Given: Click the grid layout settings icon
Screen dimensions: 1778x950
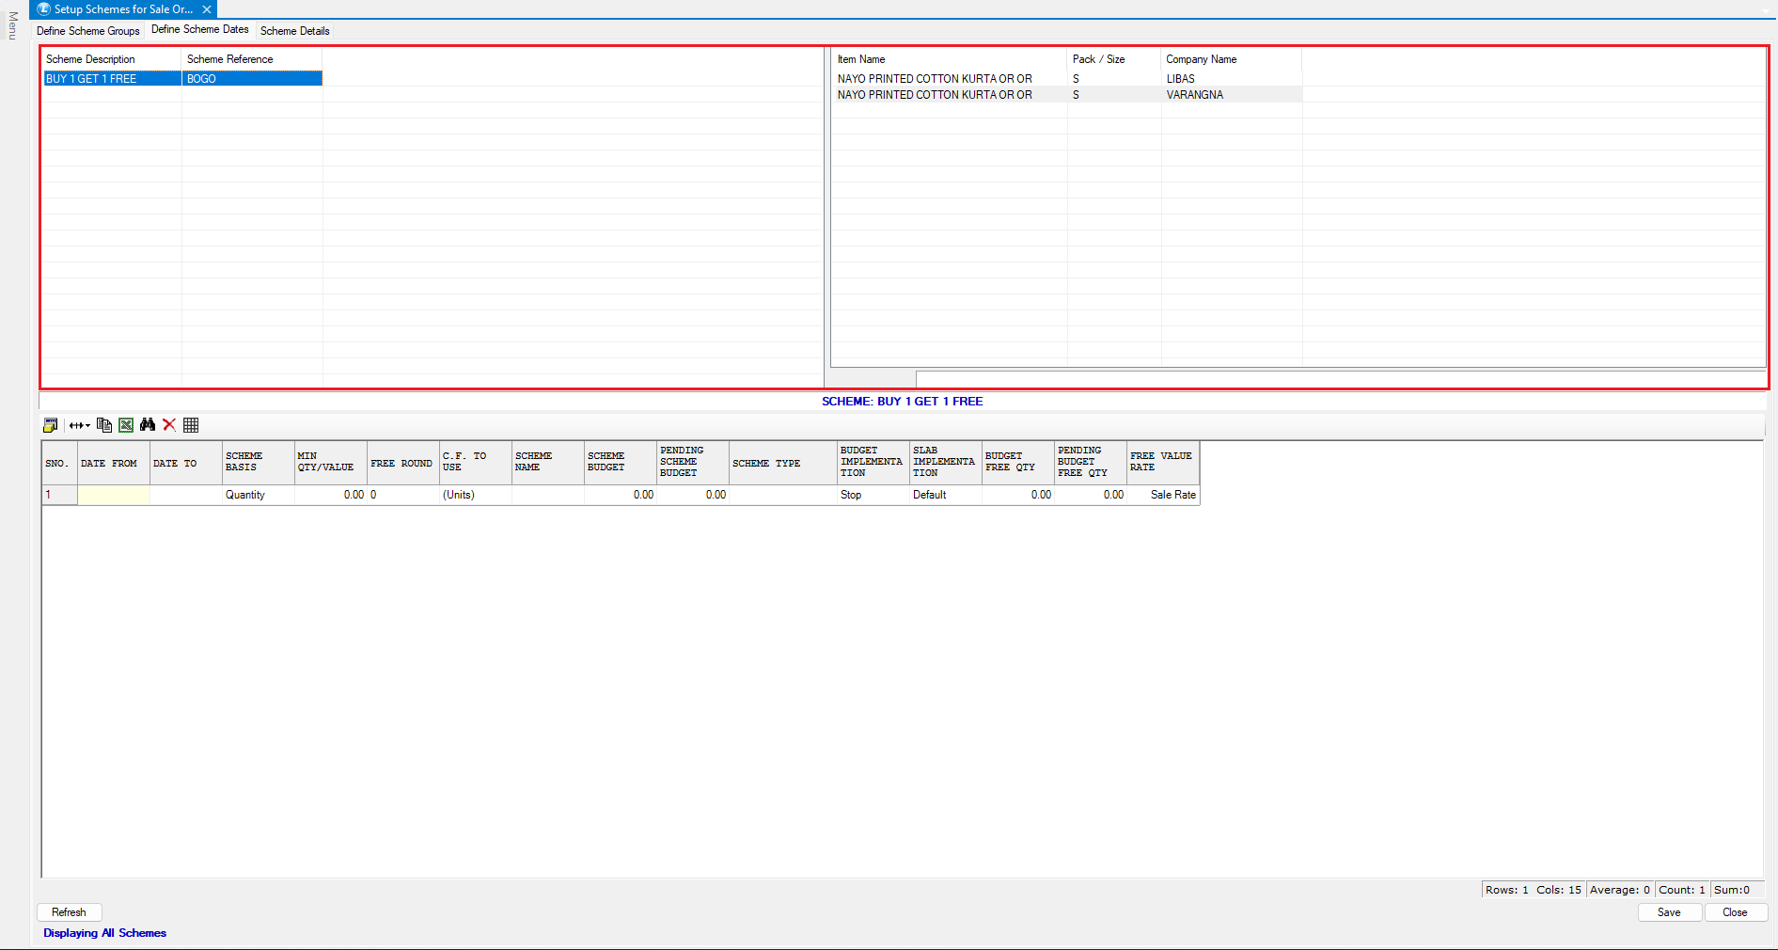Looking at the screenshot, I should (x=51, y=425).
